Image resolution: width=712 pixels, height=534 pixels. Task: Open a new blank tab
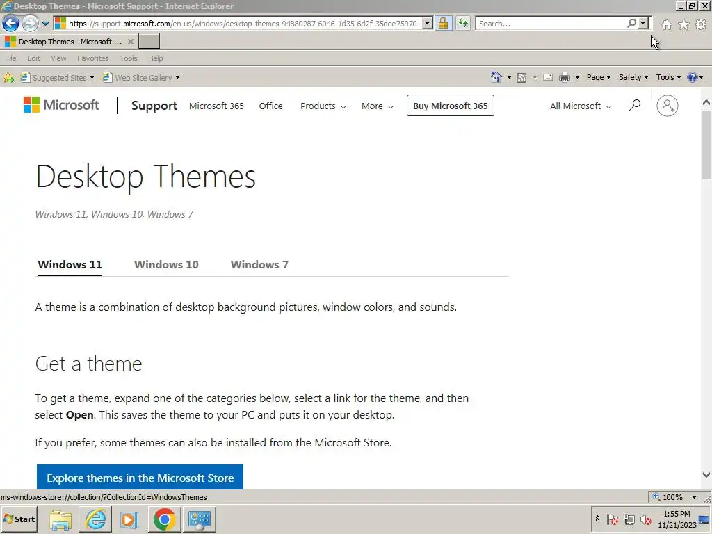pos(149,41)
